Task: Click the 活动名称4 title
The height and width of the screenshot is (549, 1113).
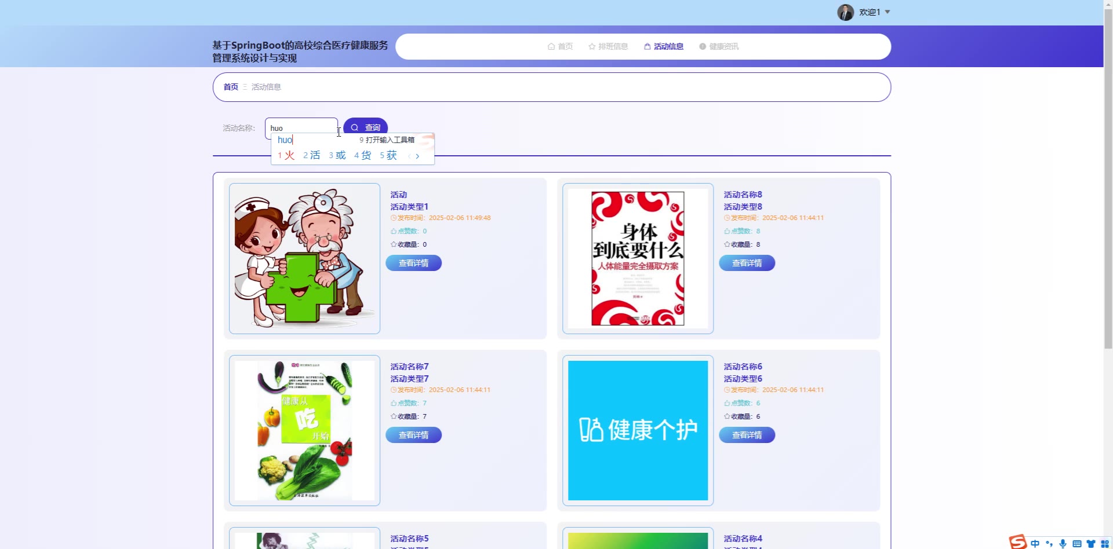Action: 743,539
